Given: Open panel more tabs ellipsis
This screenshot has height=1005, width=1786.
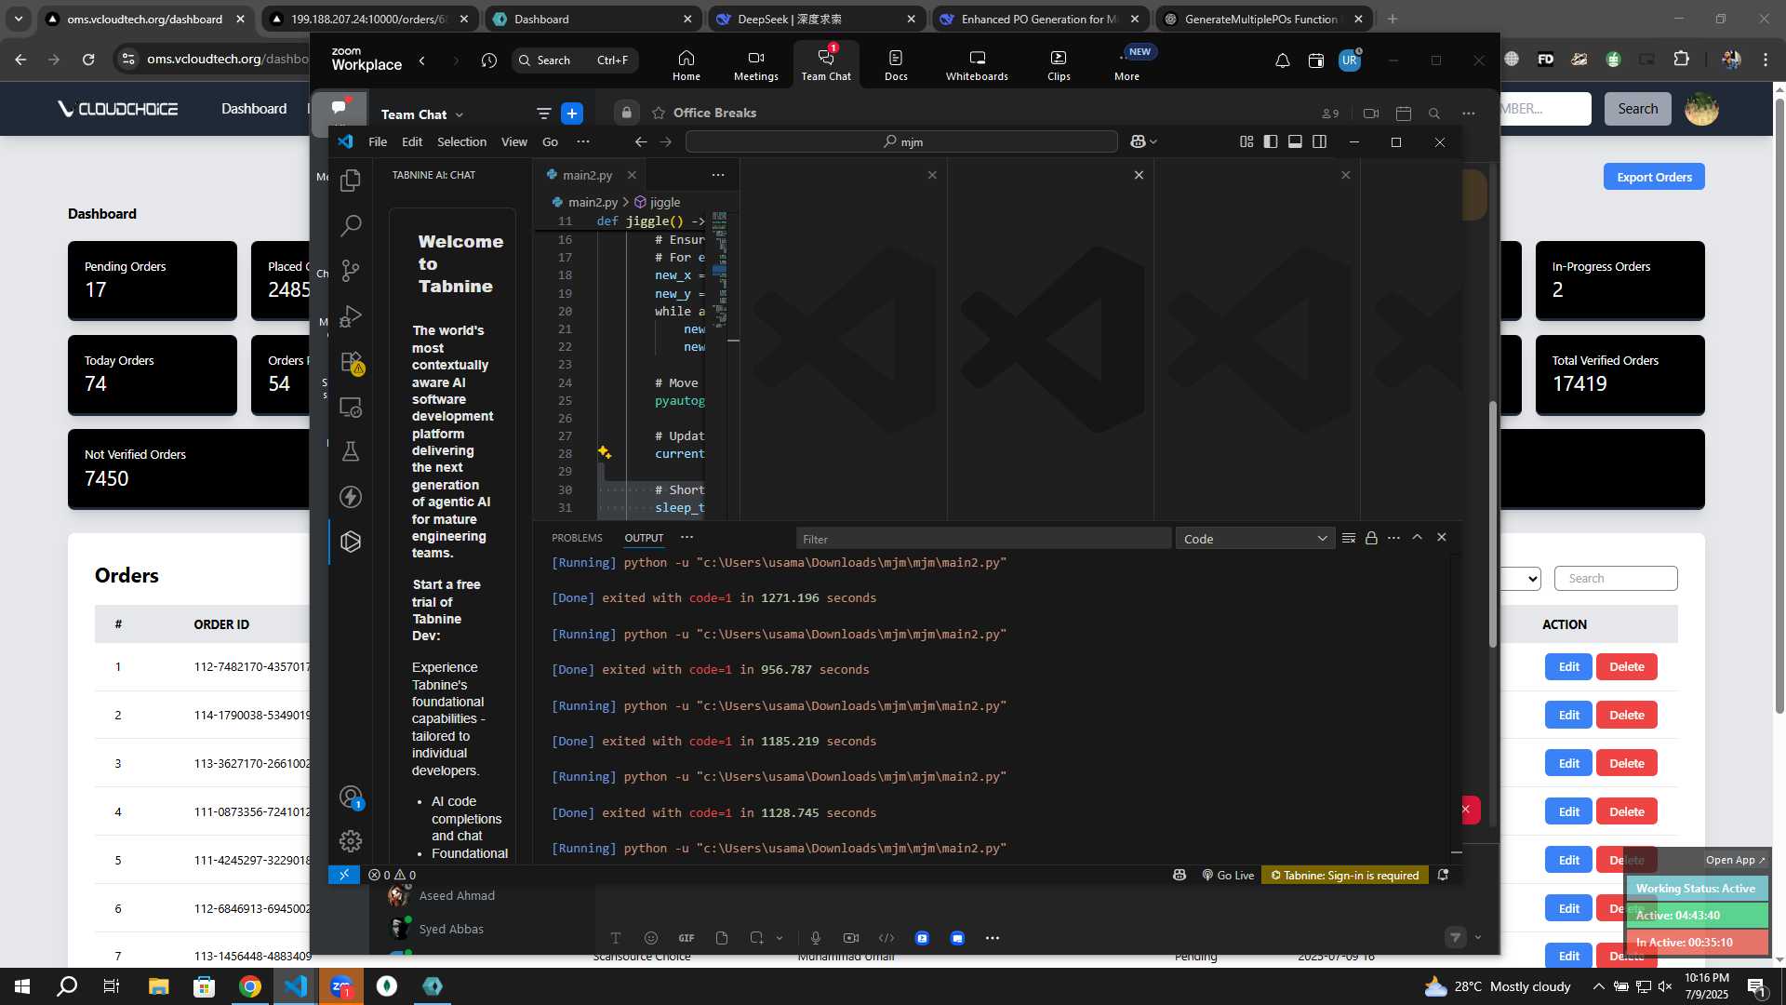Looking at the screenshot, I should pos(686,537).
